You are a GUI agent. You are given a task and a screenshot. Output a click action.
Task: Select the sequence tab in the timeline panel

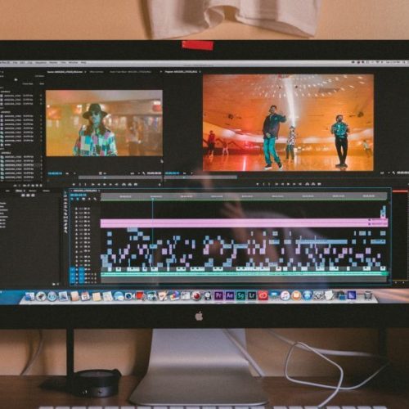[x=85, y=191]
